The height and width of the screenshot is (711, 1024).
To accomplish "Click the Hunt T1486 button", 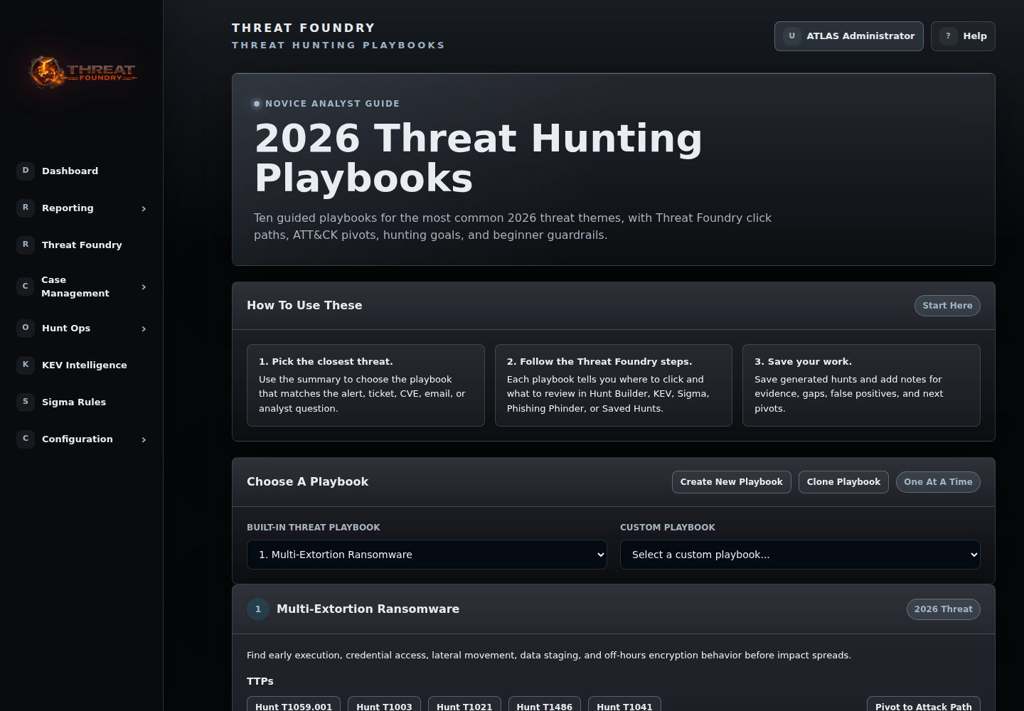I will pos(545,705).
